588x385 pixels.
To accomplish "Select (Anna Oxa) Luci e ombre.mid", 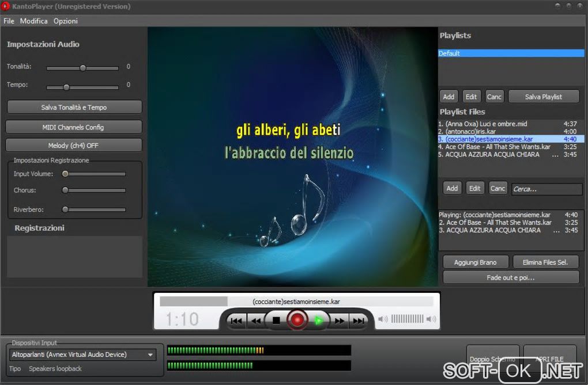I will point(511,124).
